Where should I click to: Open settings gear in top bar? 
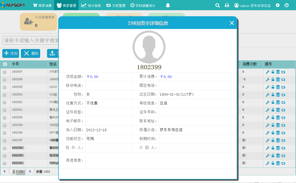coord(278,5)
